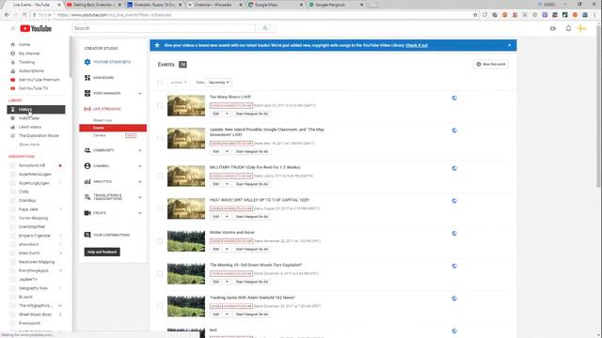This screenshot has height=338, width=602.
Task: Tick checkbox for Tracking Santa event
Action: (160, 306)
